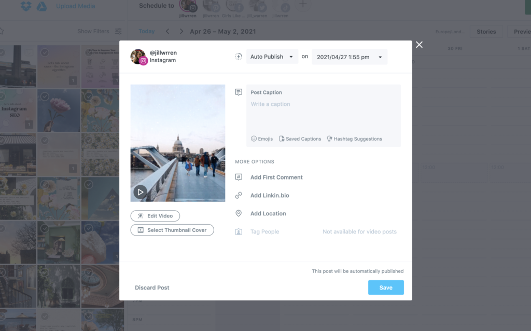Click the speech bubble icon beside Post Caption
This screenshot has height=331, width=531.
[x=239, y=92]
